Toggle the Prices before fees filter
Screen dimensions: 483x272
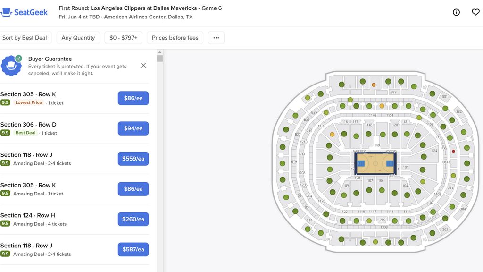pyautogui.click(x=175, y=37)
